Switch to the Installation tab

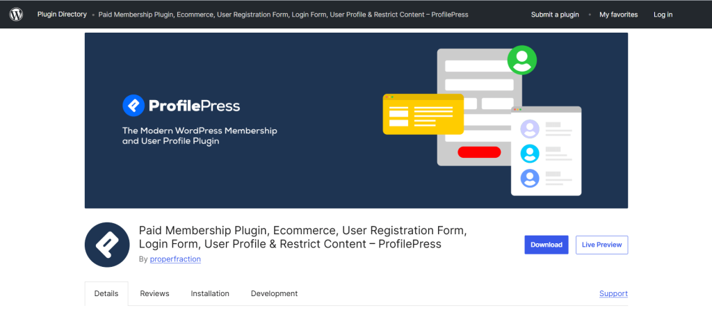[x=210, y=293]
